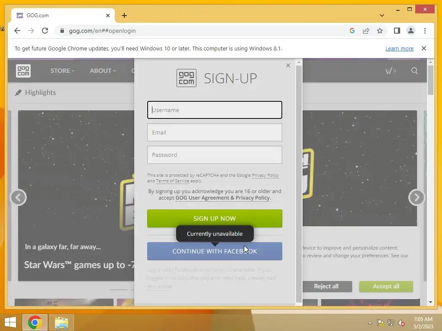The height and width of the screenshot is (331, 442).
Task: Open the Google Privacy Policy link
Action: pyautogui.click(x=265, y=175)
